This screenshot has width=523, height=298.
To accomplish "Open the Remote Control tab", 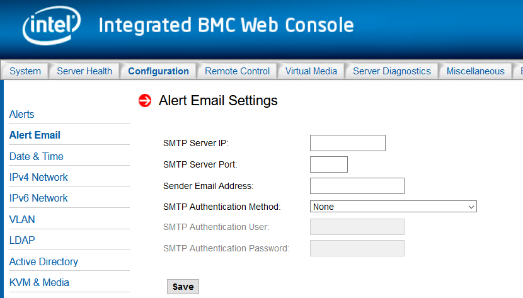I will 237,71.
